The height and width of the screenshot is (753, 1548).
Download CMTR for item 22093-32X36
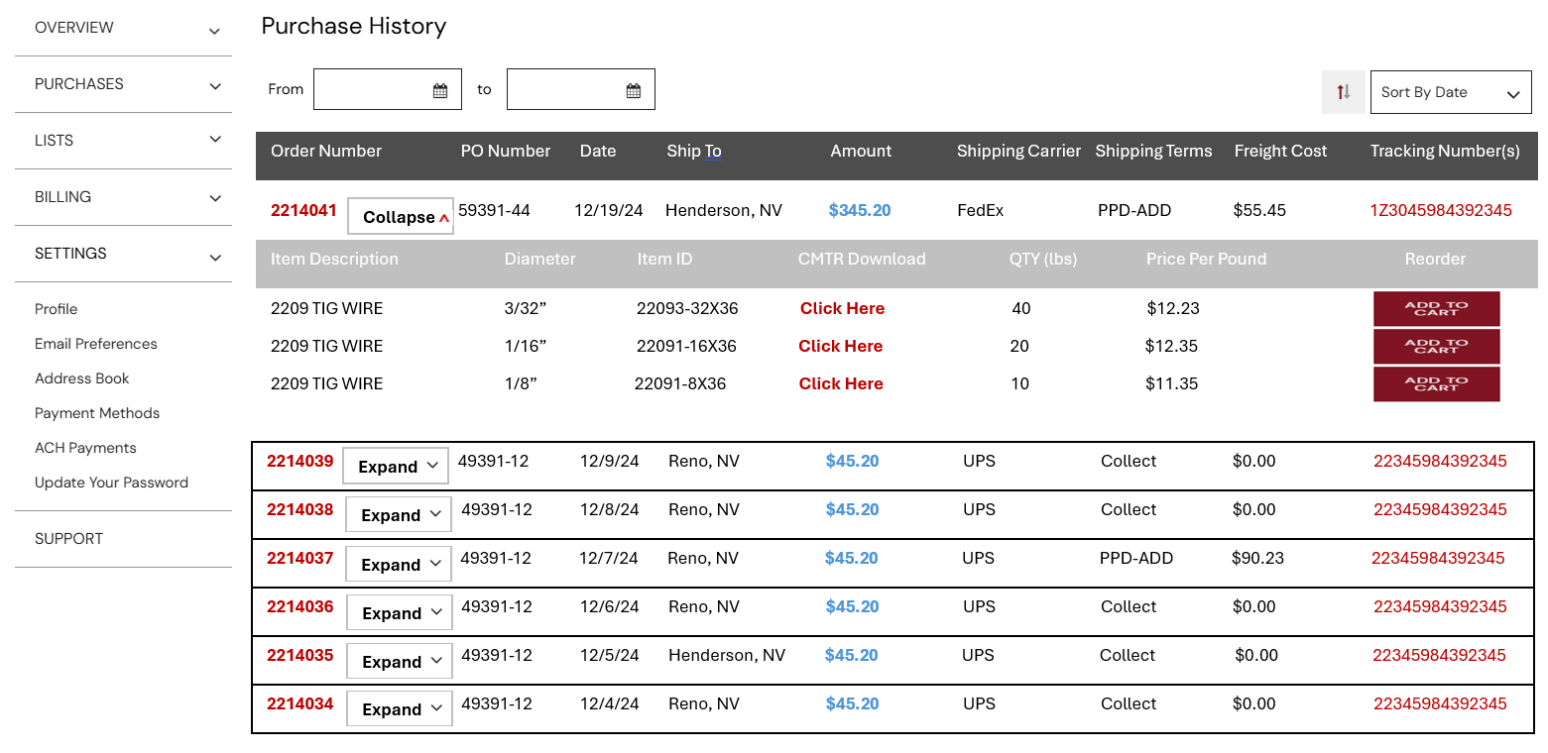pyautogui.click(x=842, y=308)
